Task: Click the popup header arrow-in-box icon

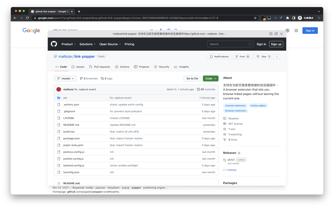Action: 276,34
